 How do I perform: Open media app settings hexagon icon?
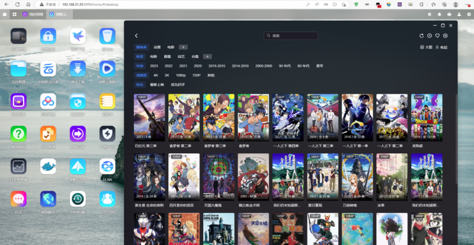point(446,36)
